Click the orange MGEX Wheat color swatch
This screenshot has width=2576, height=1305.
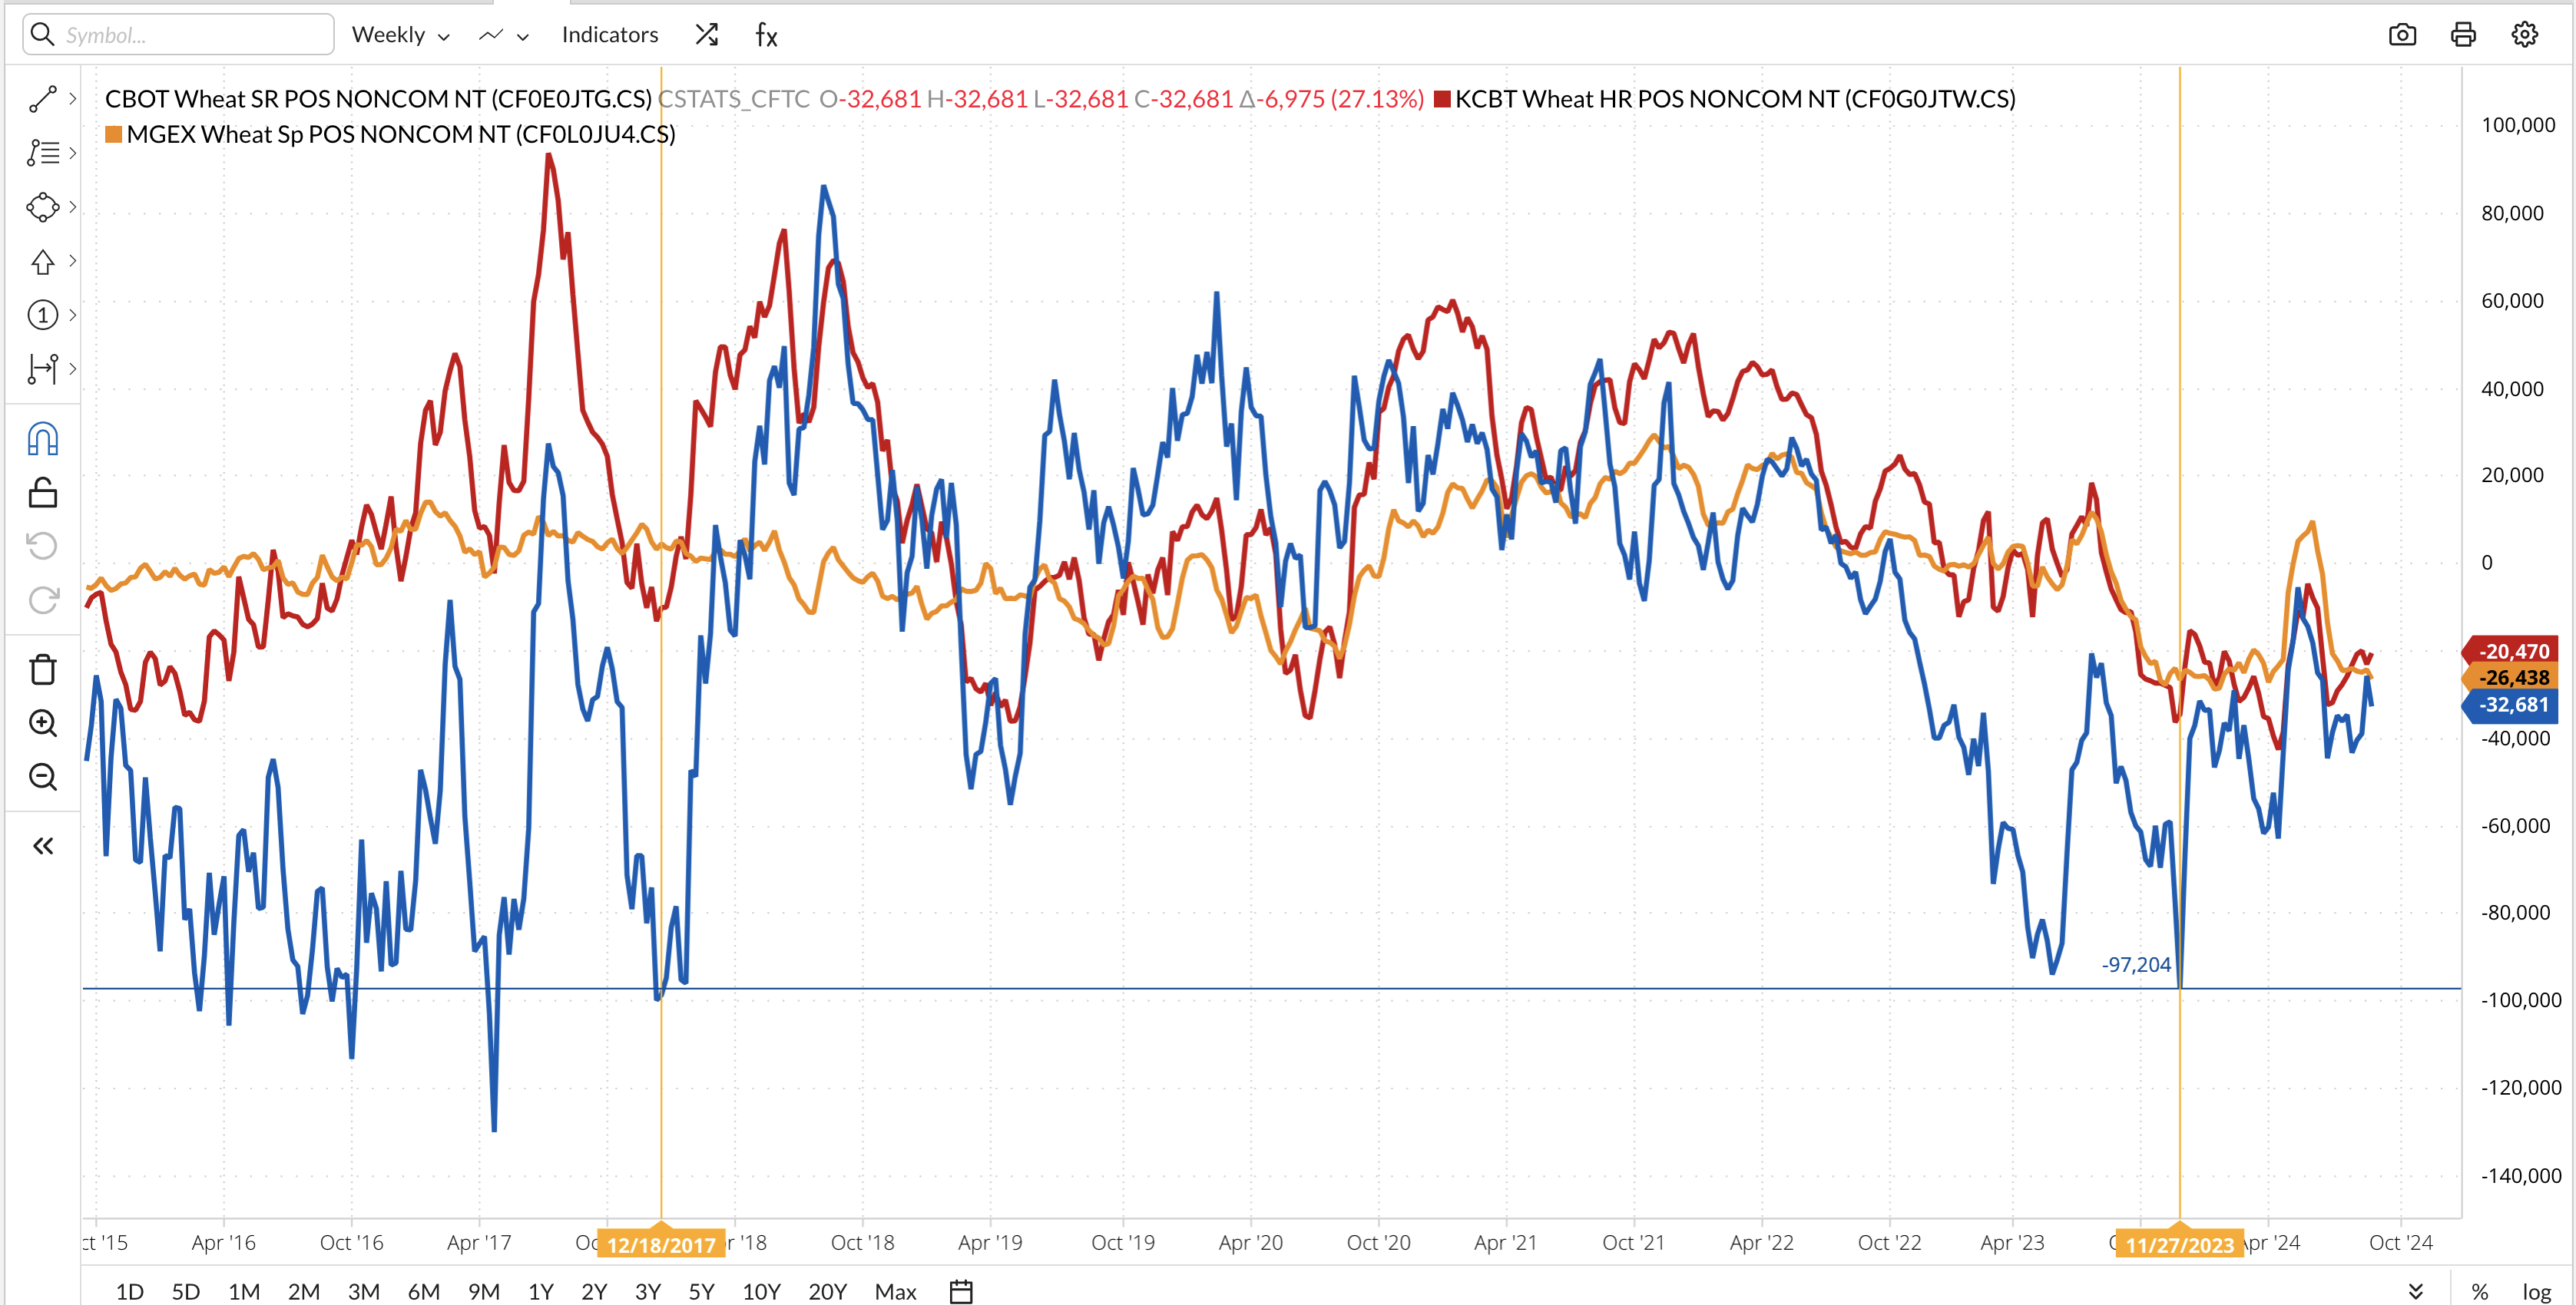(114, 134)
